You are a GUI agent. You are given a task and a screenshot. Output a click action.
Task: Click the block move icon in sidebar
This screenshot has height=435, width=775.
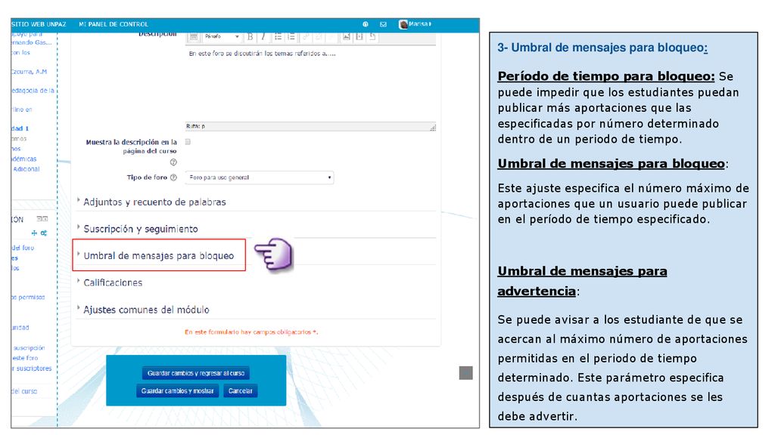(34, 233)
